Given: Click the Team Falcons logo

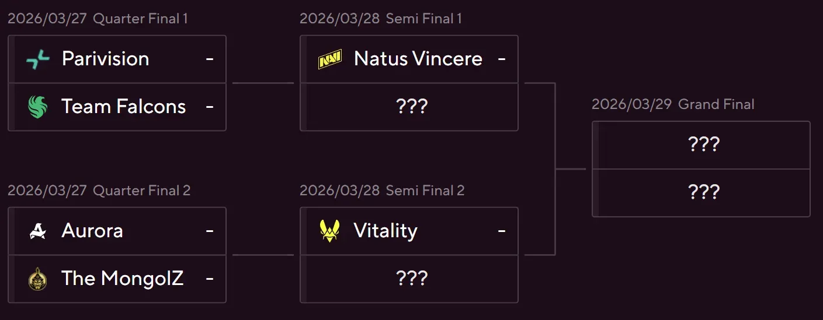Looking at the screenshot, I should (x=38, y=107).
